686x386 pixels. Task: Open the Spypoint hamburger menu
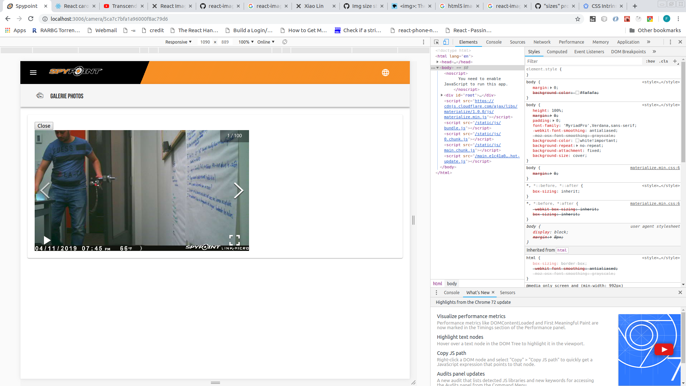click(33, 72)
